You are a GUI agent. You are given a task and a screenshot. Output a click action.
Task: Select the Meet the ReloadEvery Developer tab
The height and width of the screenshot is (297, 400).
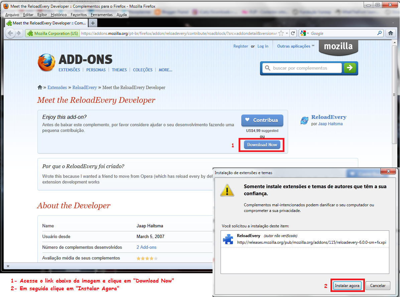[x=47, y=23]
